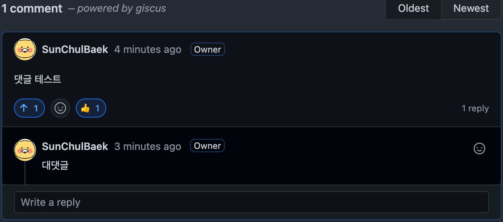The image size is (503, 222).
Task: Open SunChulBaek's avatar on the top comment
Action: click(25, 49)
